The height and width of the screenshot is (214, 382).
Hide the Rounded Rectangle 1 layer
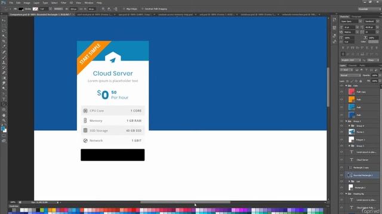(341, 175)
